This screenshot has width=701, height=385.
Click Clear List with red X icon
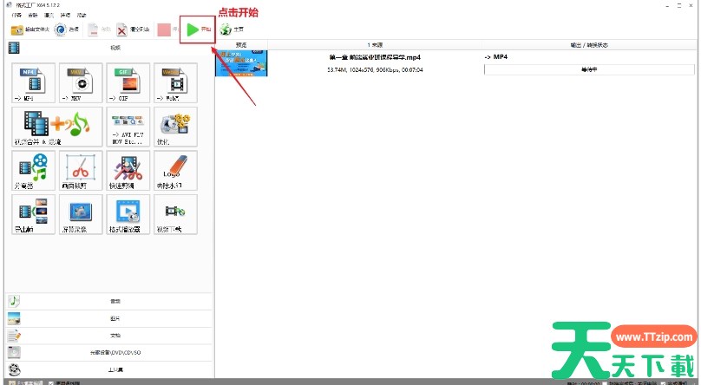point(133,29)
